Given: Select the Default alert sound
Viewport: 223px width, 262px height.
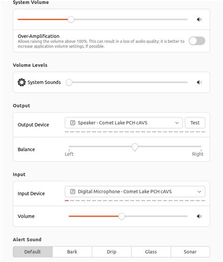Looking at the screenshot, I should pos(32,252).
